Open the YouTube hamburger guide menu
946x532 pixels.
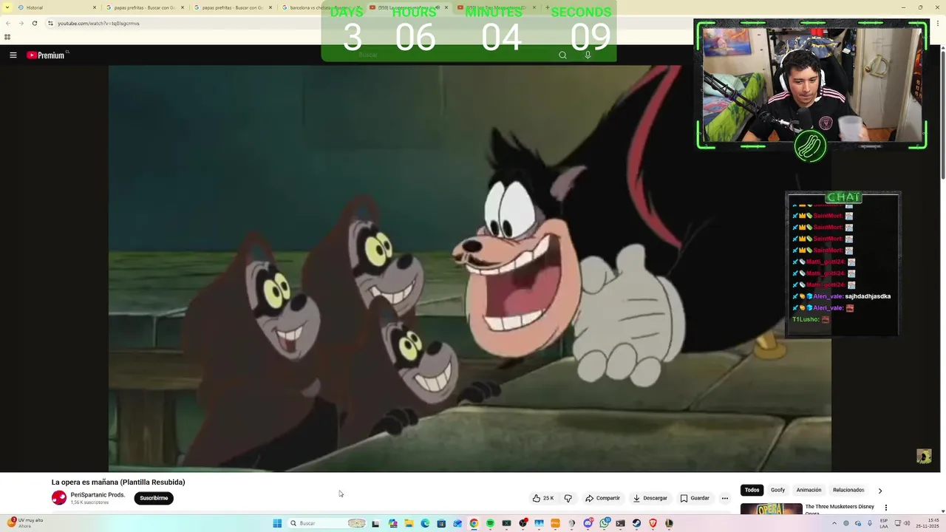click(x=13, y=55)
